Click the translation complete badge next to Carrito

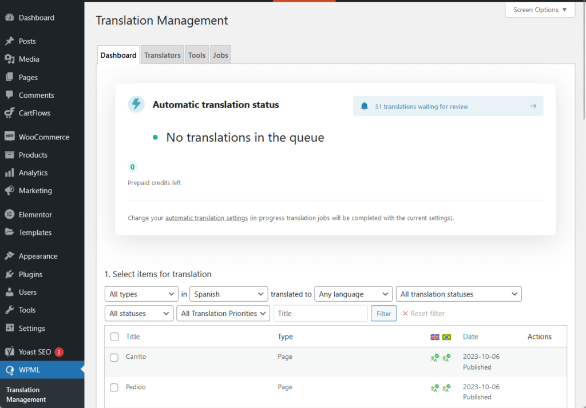[x=435, y=357]
